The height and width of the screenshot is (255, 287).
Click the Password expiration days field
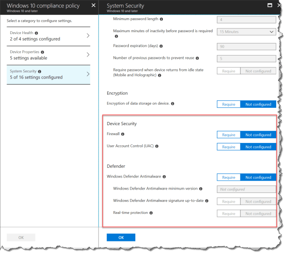click(246, 47)
